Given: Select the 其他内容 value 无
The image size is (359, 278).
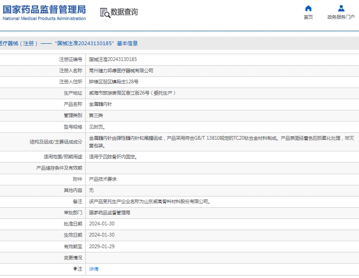Looking at the screenshot, I should 91,190.
